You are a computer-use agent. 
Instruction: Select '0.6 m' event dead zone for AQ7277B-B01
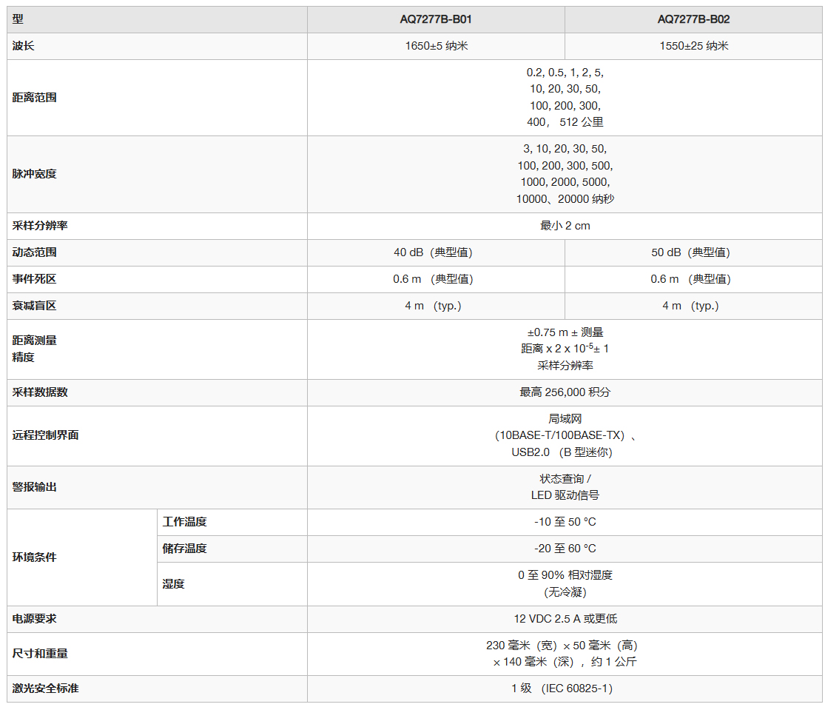point(433,279)
